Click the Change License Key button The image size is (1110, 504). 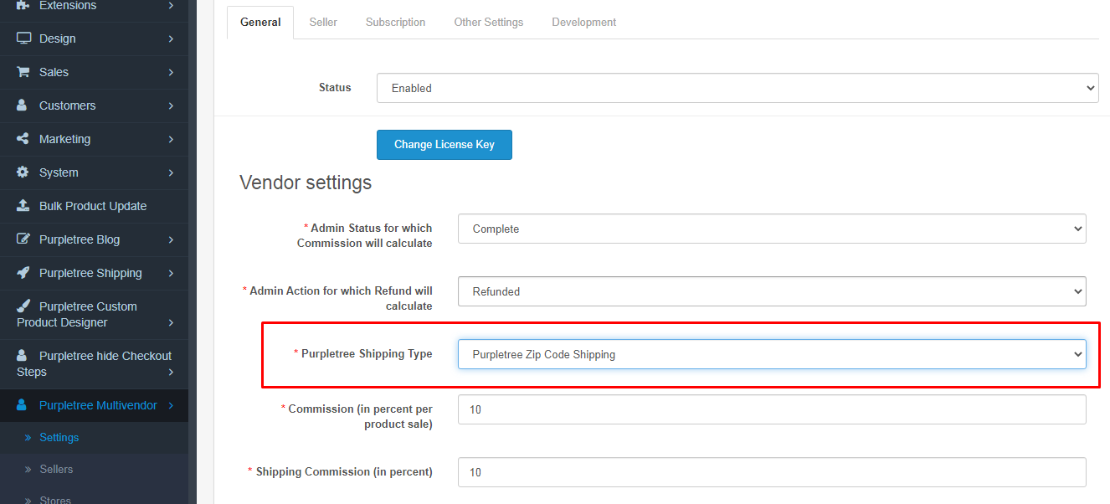pos(445,144)
